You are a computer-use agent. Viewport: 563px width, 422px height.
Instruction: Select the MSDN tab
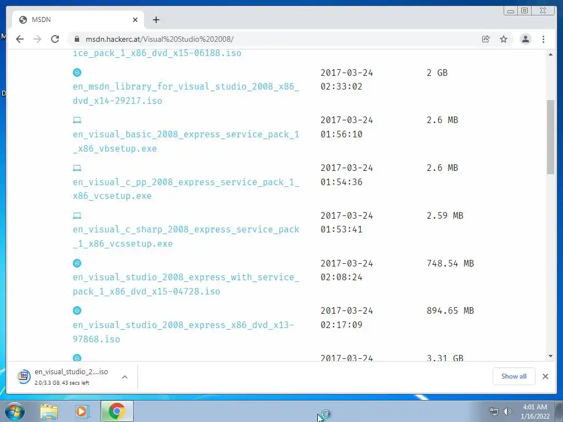point(78,20)
